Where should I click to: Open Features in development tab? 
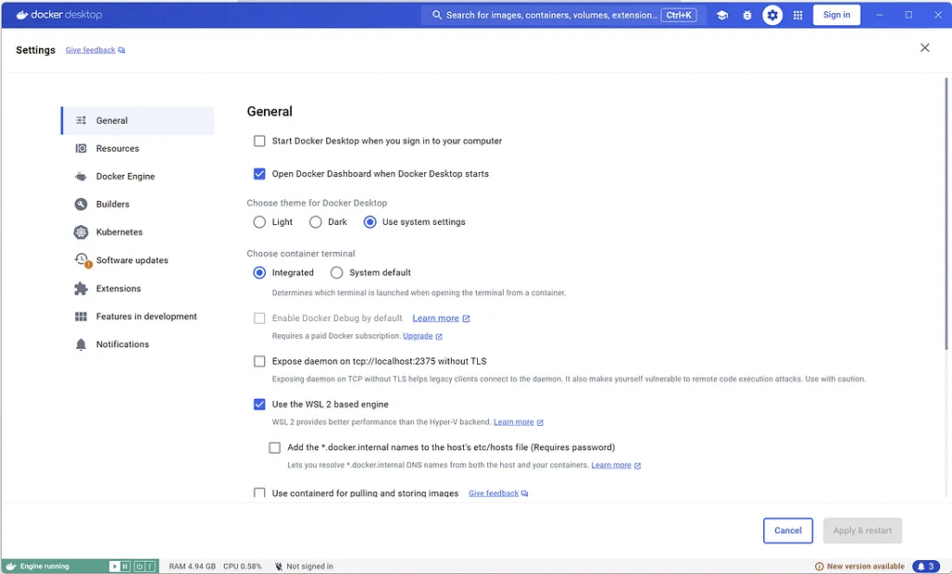pos(138,316)
